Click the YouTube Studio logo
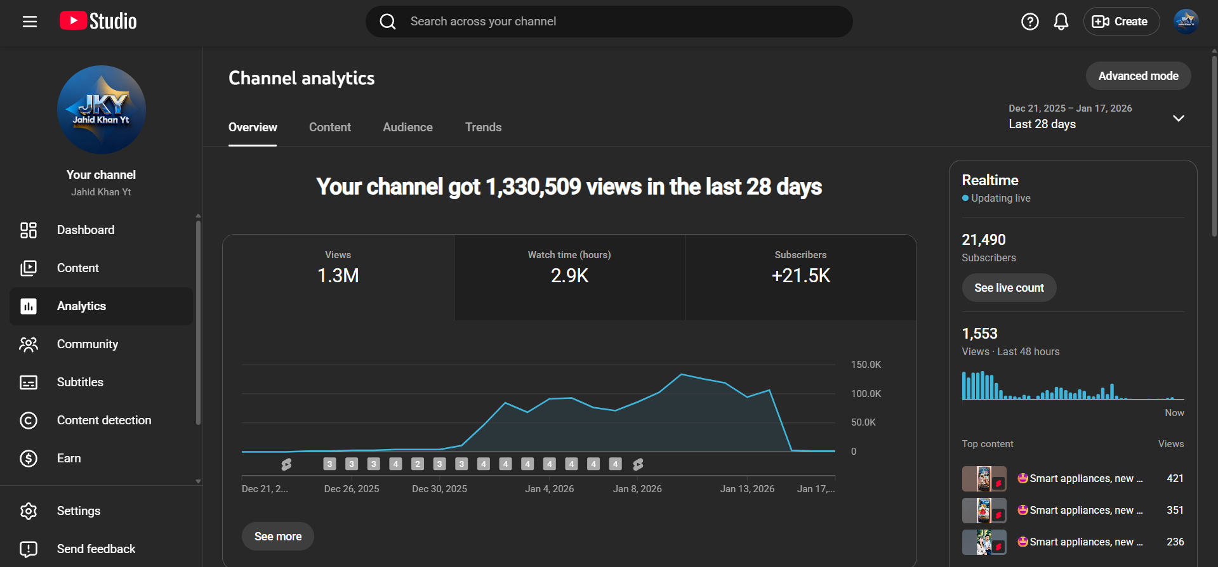The image size is (1218, 567). [98, 22]
